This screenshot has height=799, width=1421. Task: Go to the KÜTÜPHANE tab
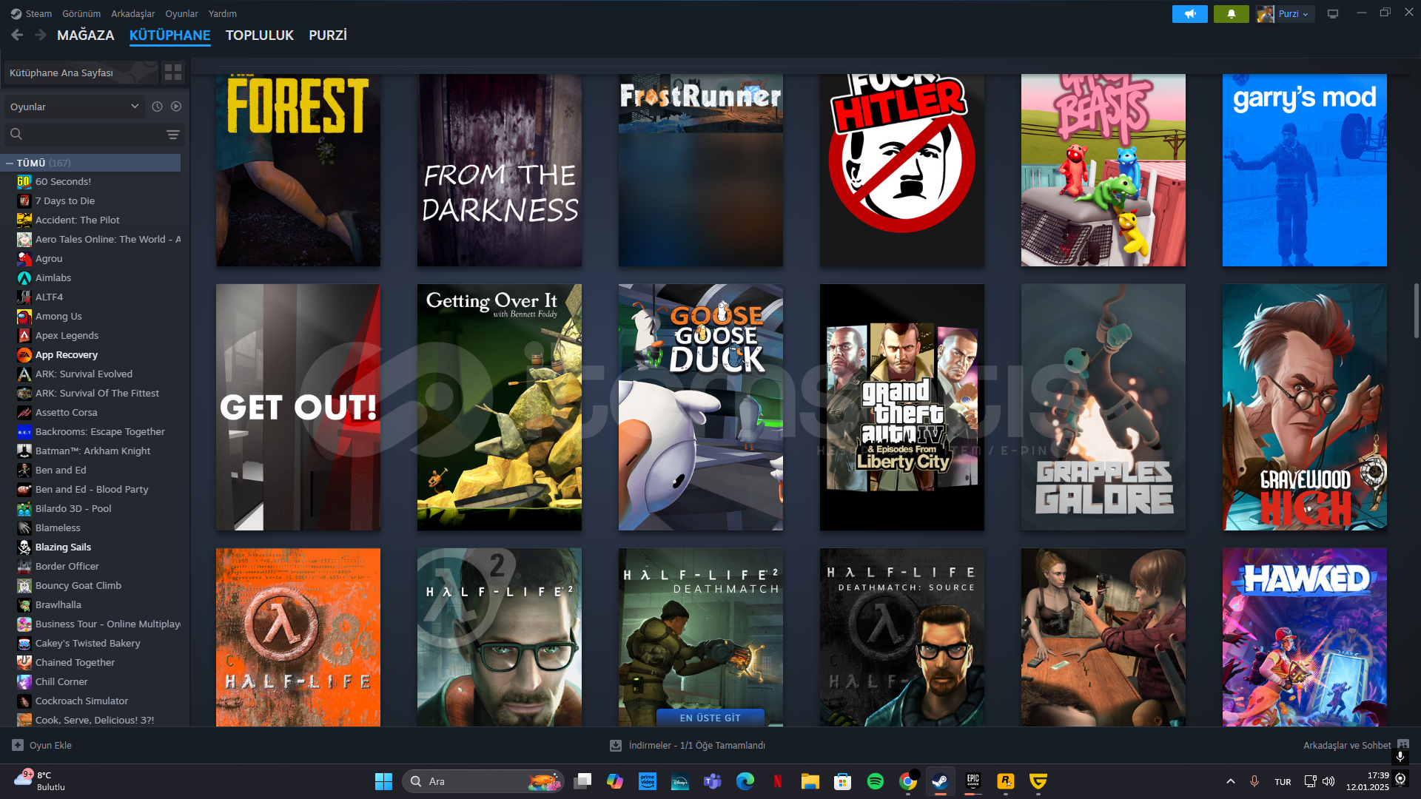click(169, 35)
